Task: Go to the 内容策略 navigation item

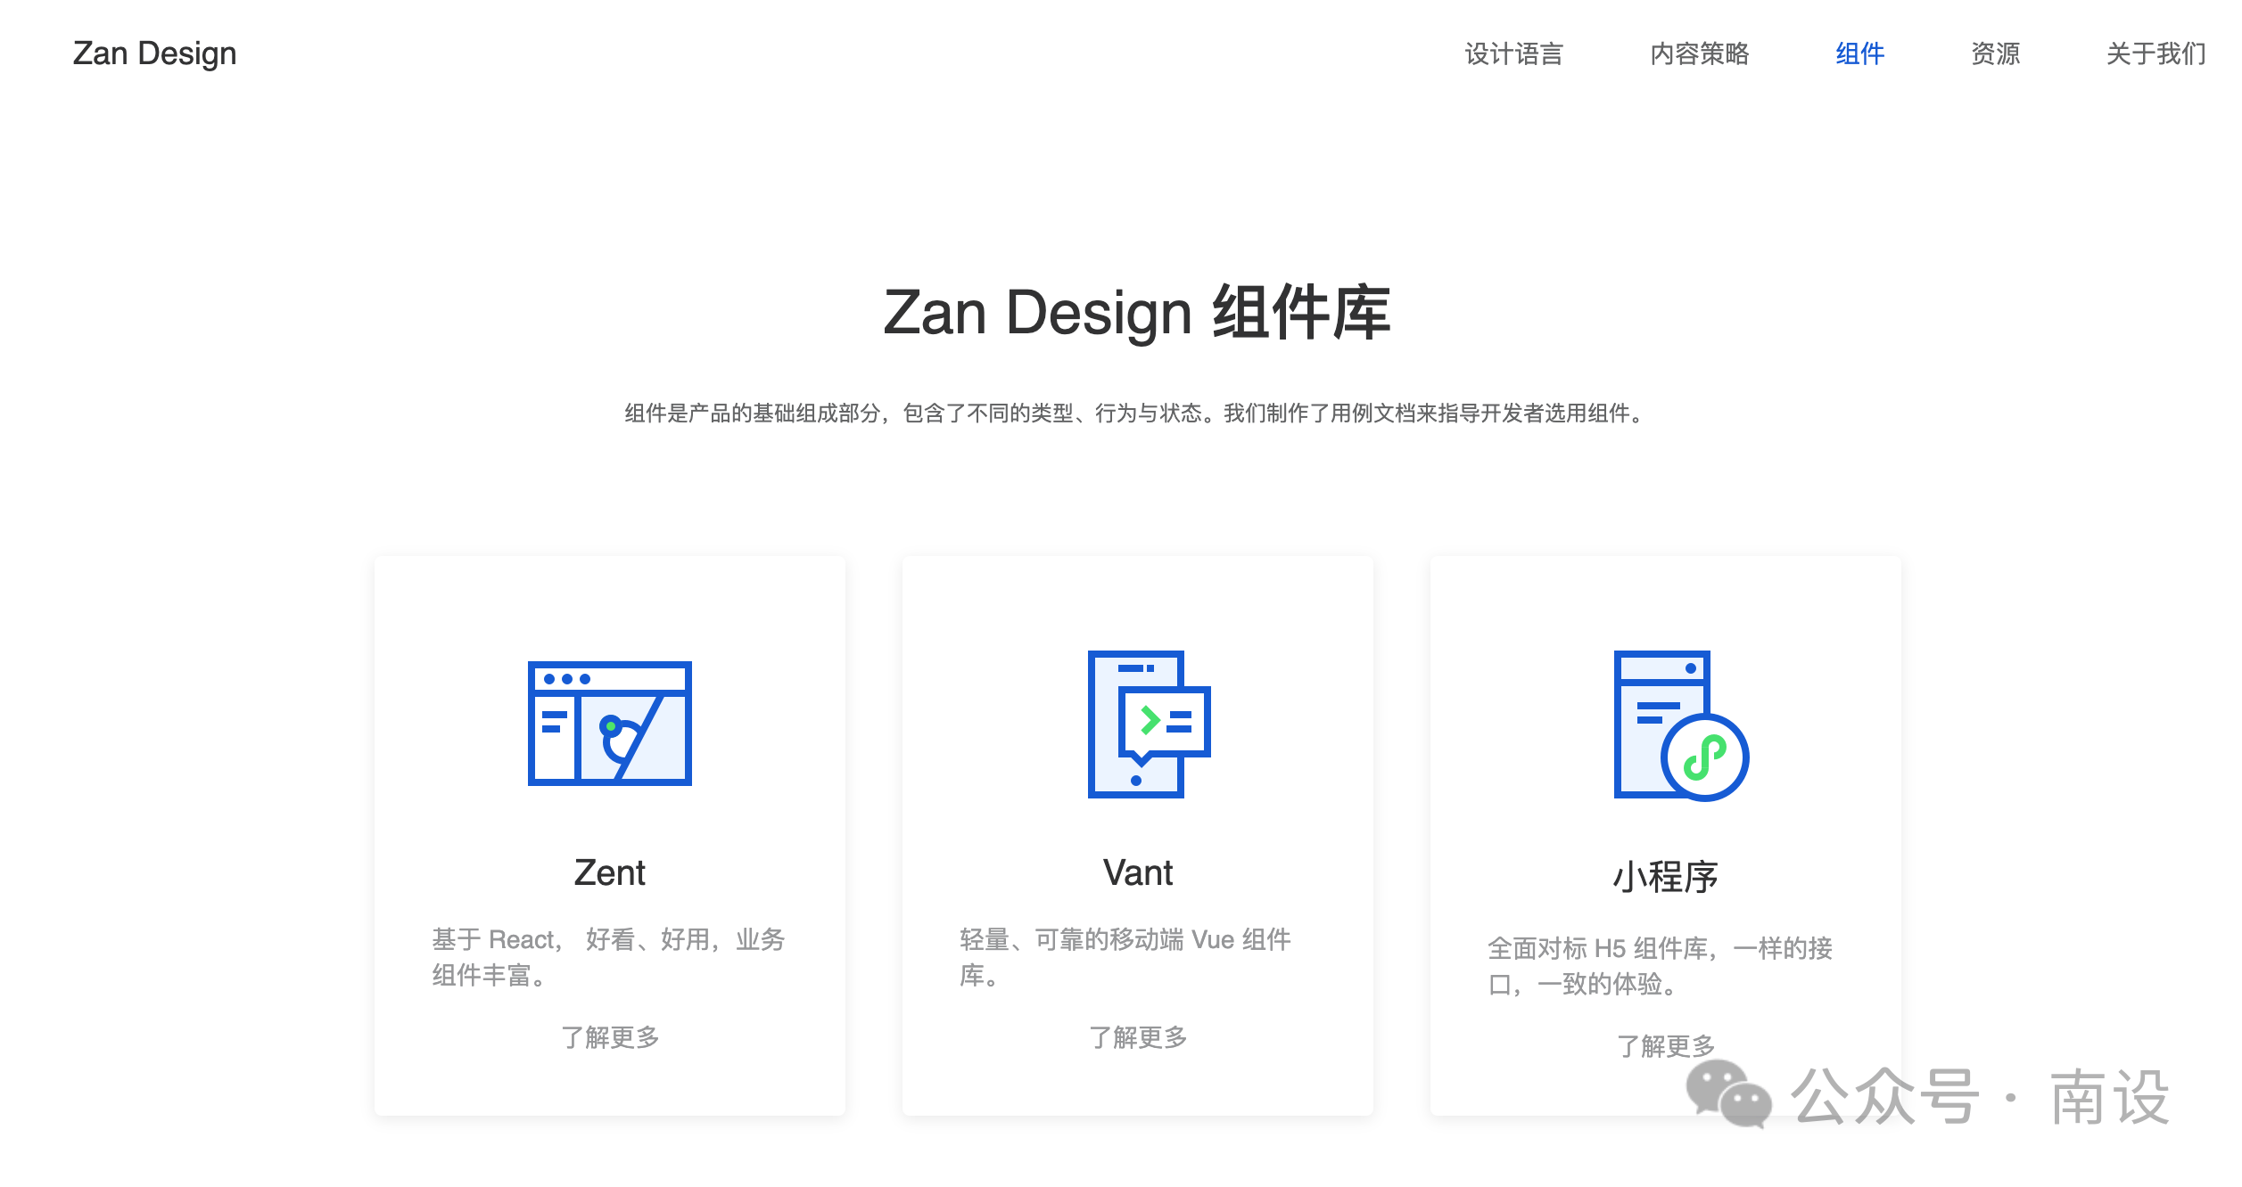Action: coord(1700,53)
